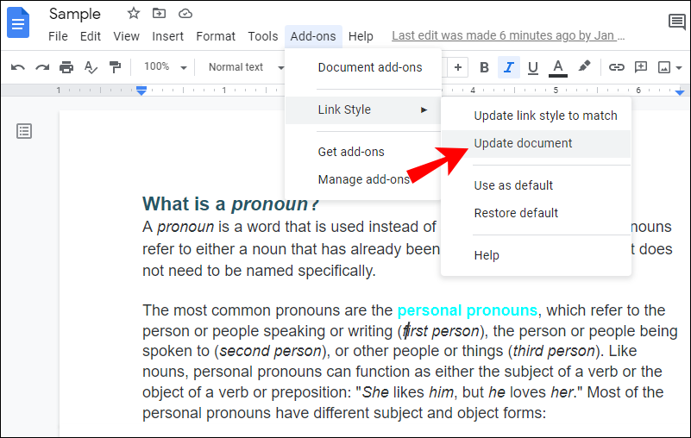691x438 pixels.
Task: Show the document outline
Action: [24, 131]
